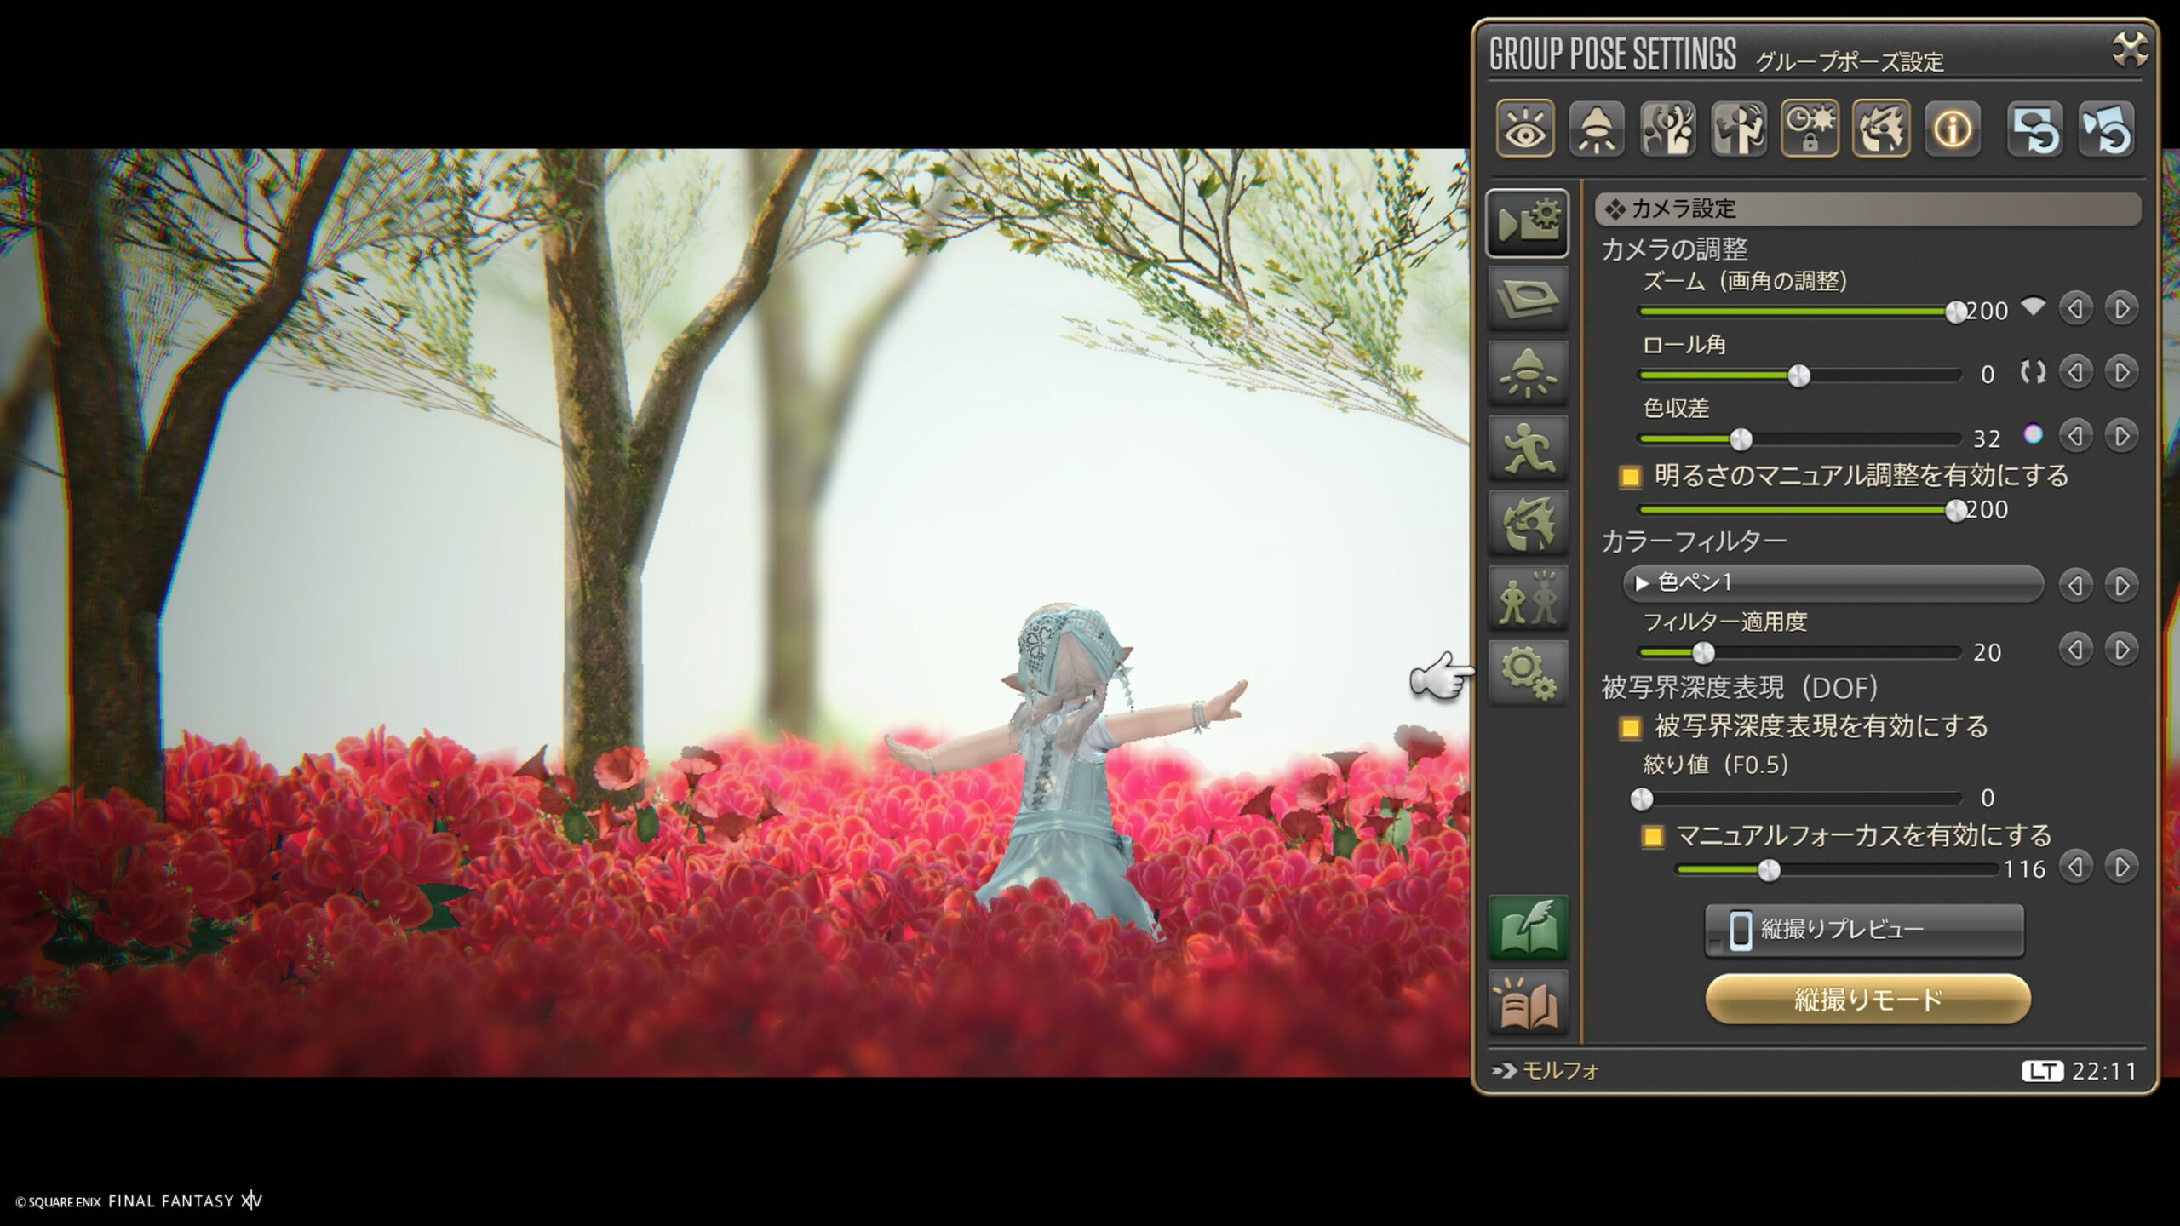Toggle face camera eye icon in top row

(x=1524, y=129)
